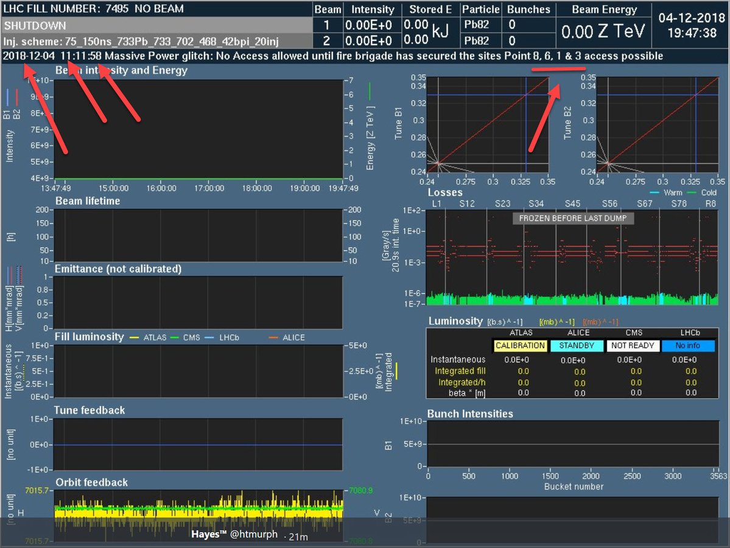Click the Pb82 particle cell for Beam 1
The height and width of the screenshot is (548, 730).
(x=476, y=25)
